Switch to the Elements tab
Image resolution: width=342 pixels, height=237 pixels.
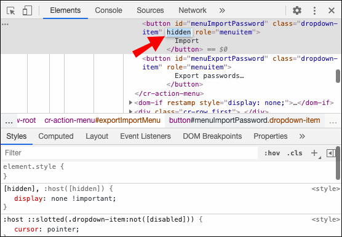tap(65, 10)
